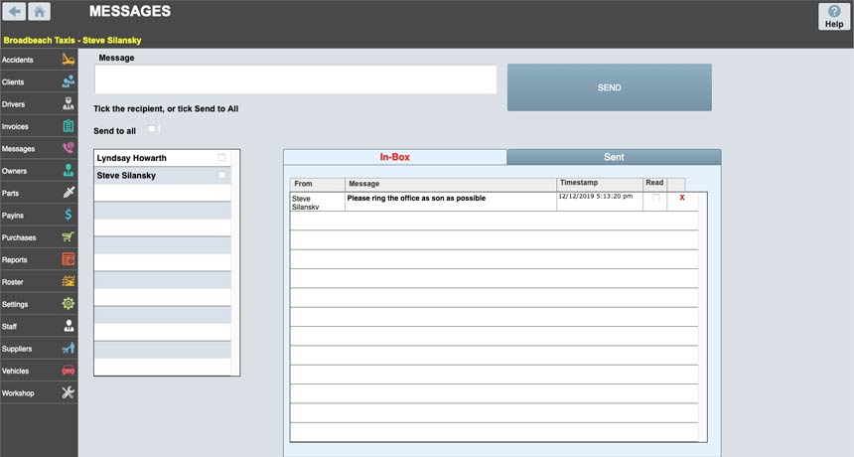Open Vehicles section in sidebar
Screen dimensions: 854x457
[x=39, y=371]
